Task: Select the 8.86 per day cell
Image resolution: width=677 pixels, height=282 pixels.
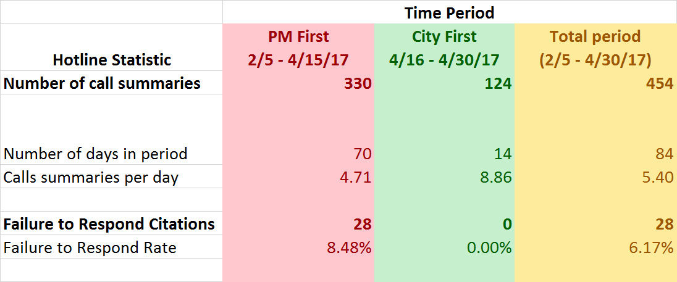Action: click(497, 178)
